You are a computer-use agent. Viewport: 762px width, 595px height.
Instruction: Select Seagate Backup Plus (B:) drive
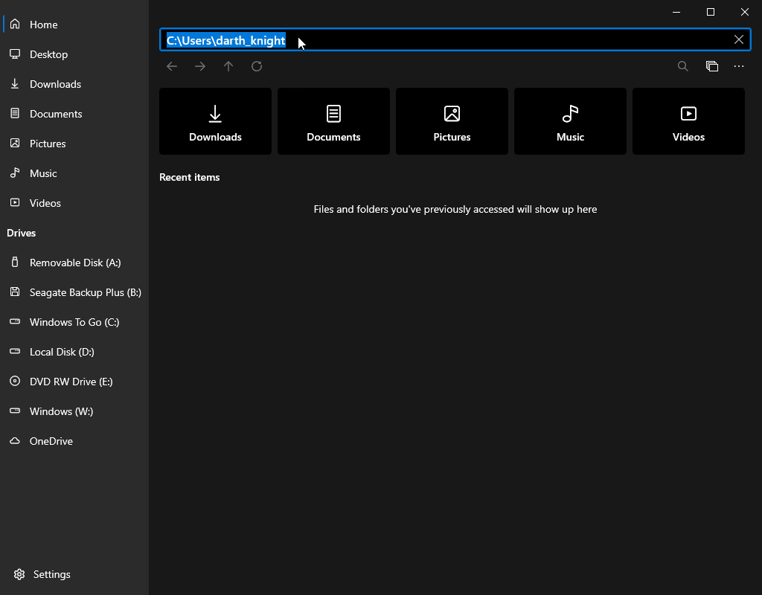74,292
